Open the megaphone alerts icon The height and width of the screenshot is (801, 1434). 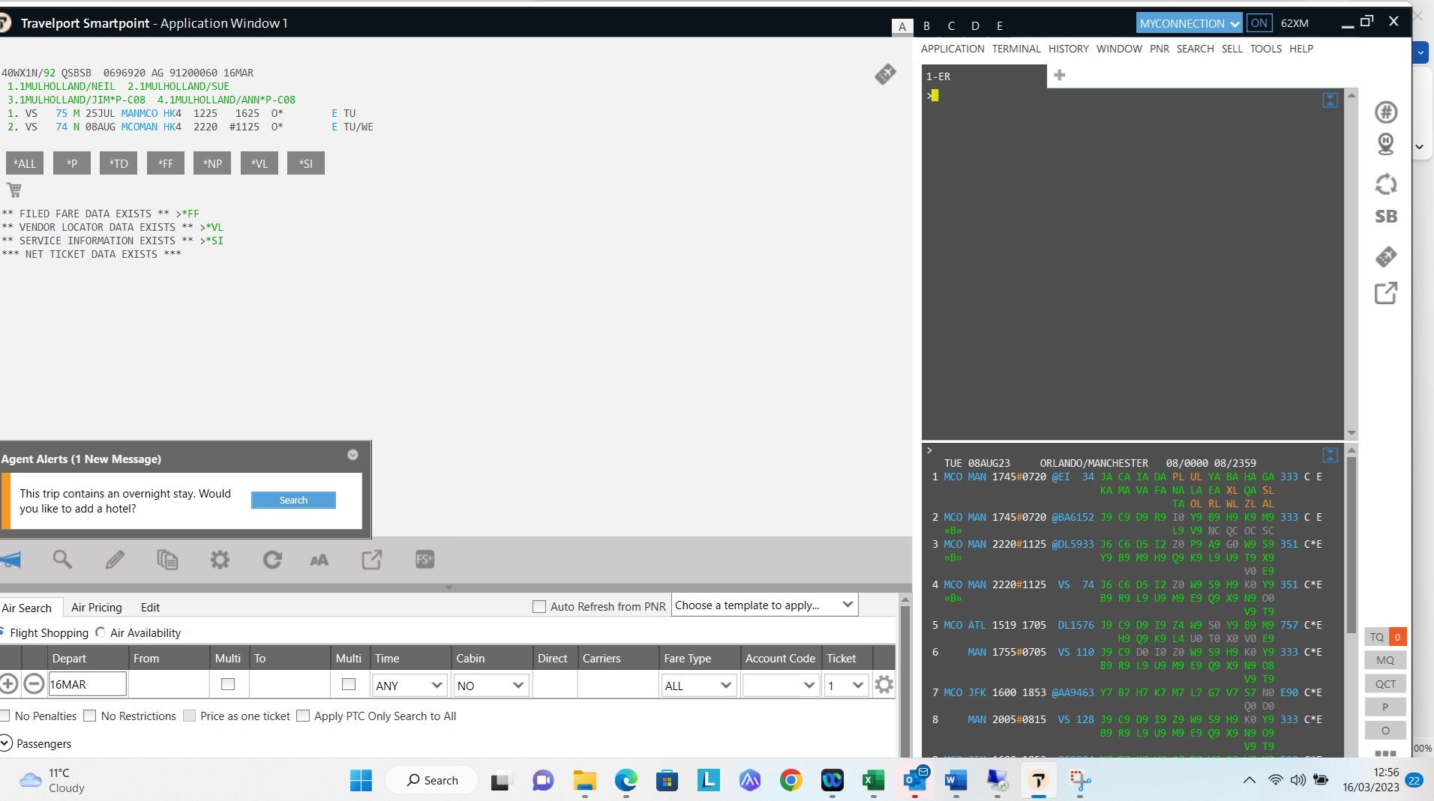click(10, 560)
